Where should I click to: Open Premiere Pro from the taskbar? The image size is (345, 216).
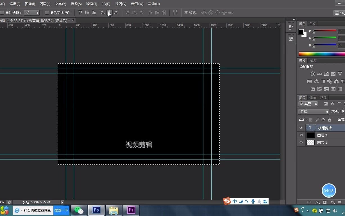(131, 210)
